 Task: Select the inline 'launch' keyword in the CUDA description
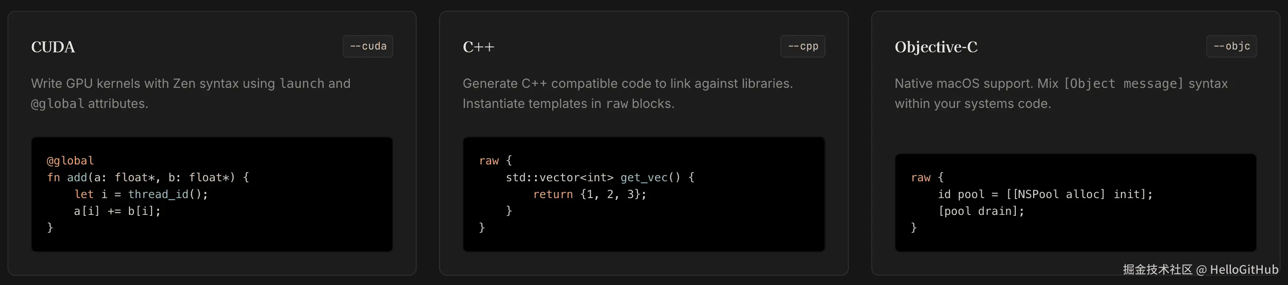302,83
